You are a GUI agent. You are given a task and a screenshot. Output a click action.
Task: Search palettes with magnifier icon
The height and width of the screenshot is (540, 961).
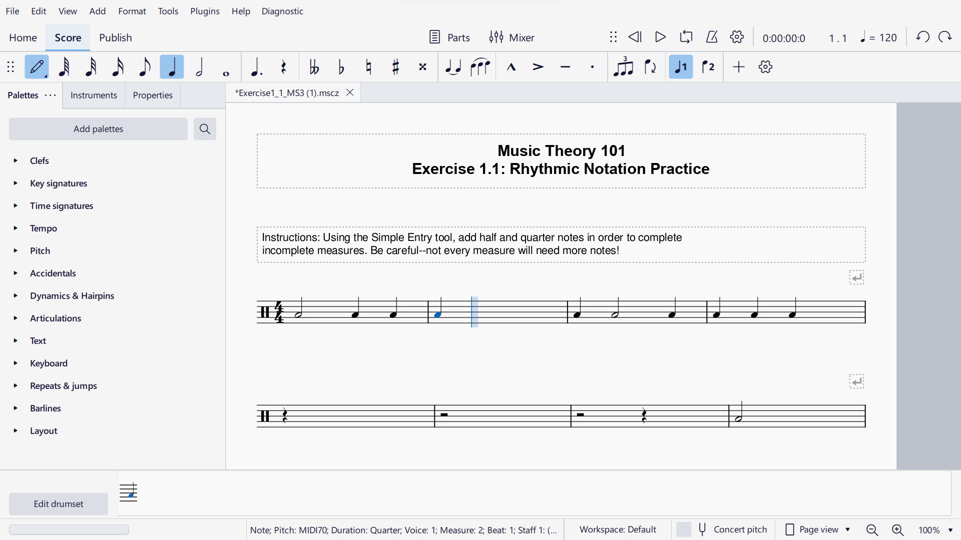point(205,129)
